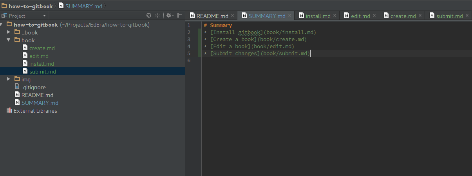Click the '[Install gitbook]' link text in editor
Image resolution: width=472 pixels, height=176 pixels.
click(x=236, y=32)
